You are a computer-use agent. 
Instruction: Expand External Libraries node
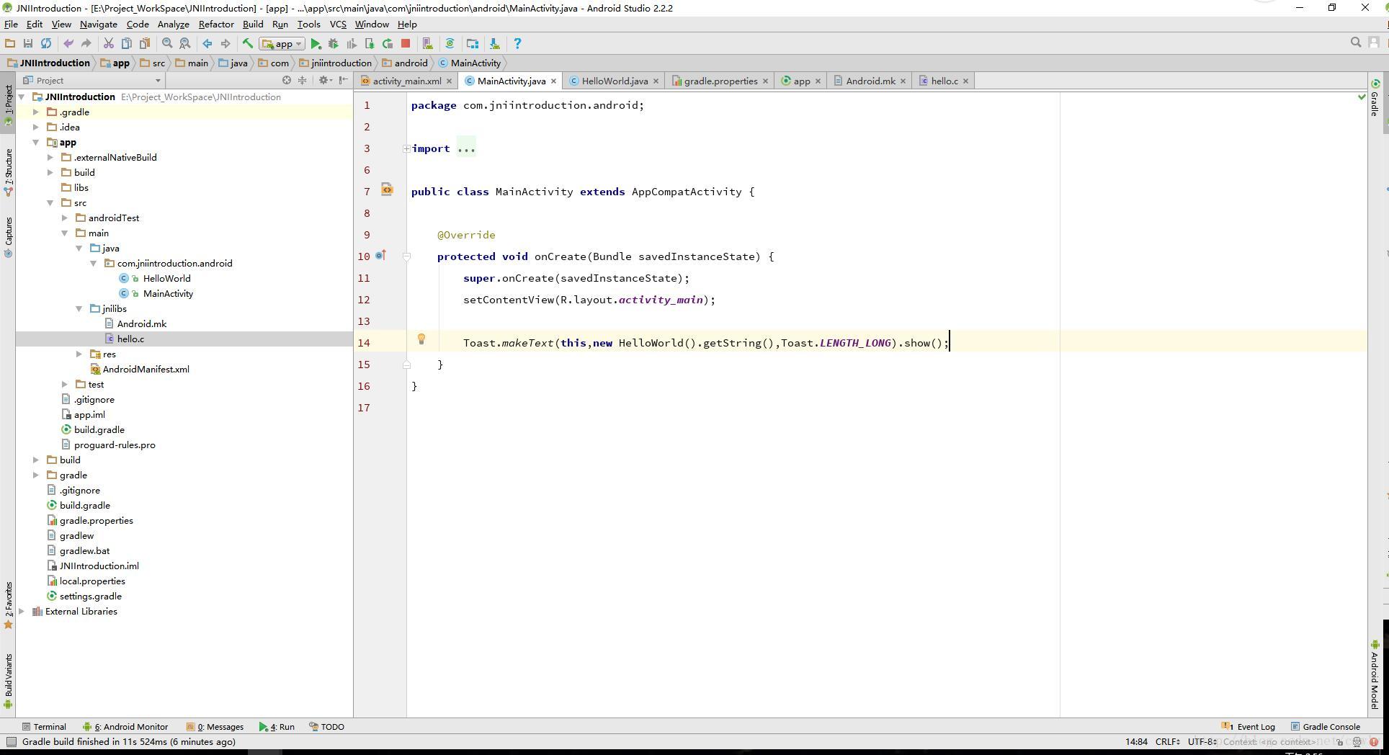pos(22,611)
